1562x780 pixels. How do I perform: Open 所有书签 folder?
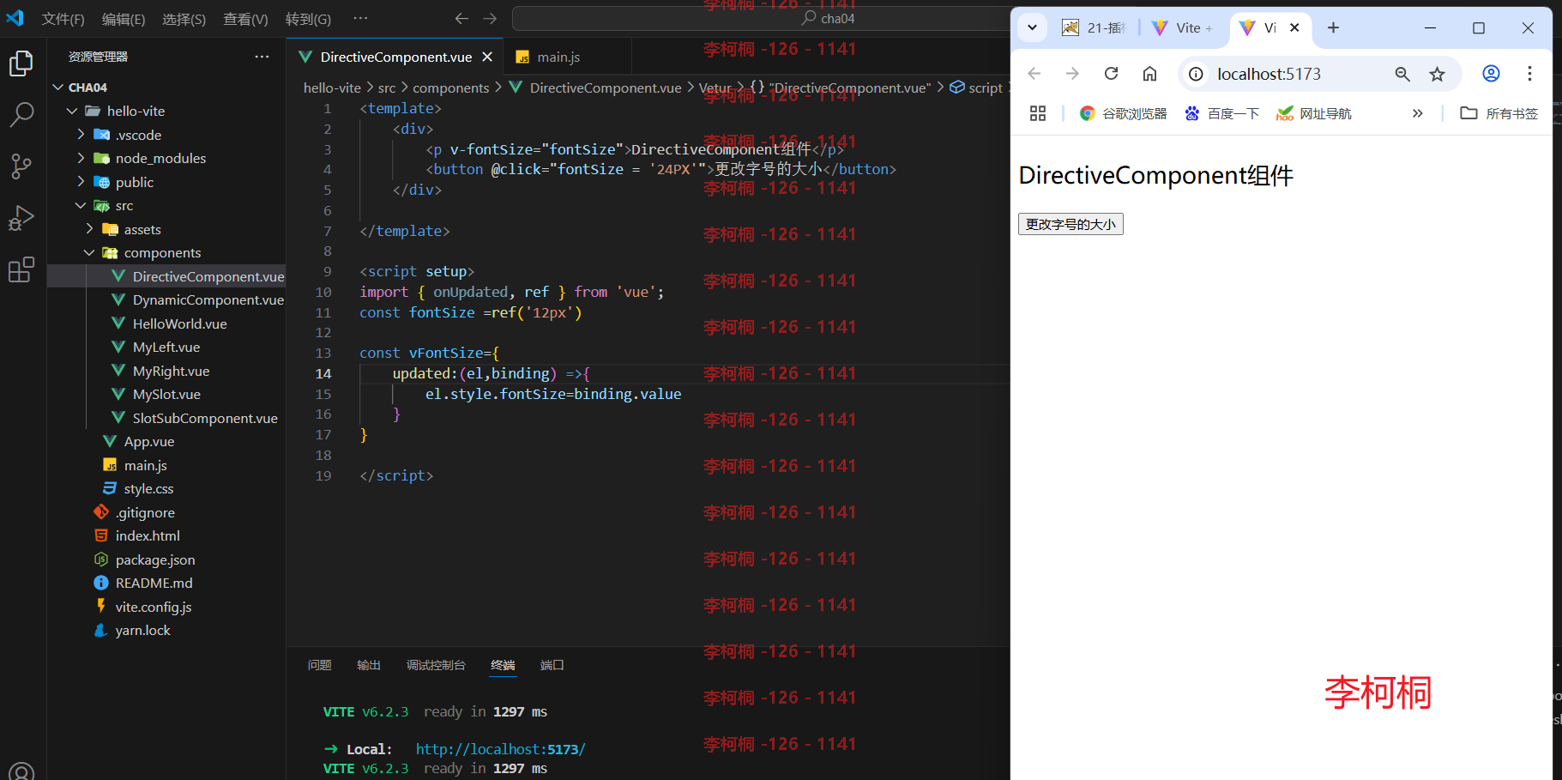tap(1499, 113)
